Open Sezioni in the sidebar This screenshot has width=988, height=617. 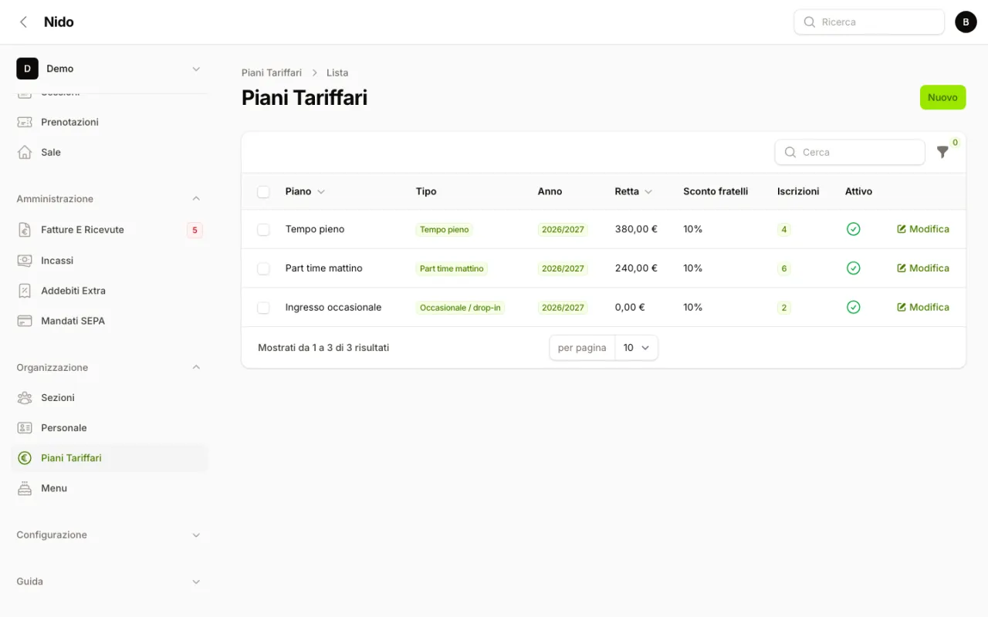click(x=109, y=397)
